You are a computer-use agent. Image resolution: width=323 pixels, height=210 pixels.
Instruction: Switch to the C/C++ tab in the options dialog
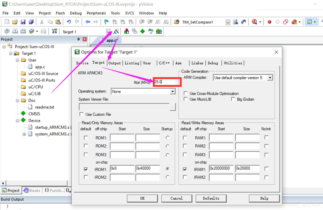164,63
